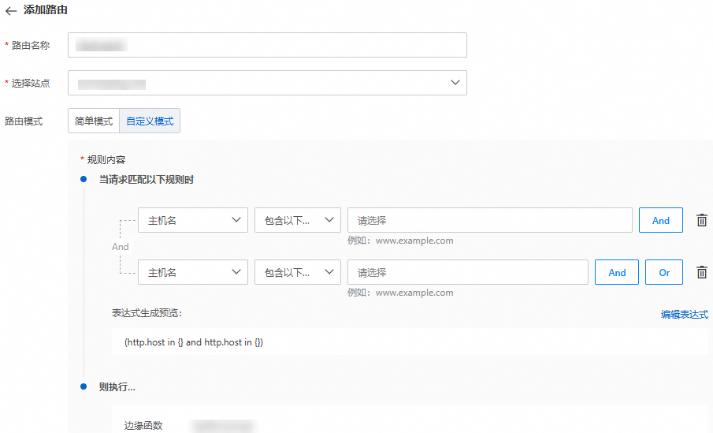Click the 当请求匹配以下规则时 heading
This screenshot has height=433, width=713.
coord(147,180)
